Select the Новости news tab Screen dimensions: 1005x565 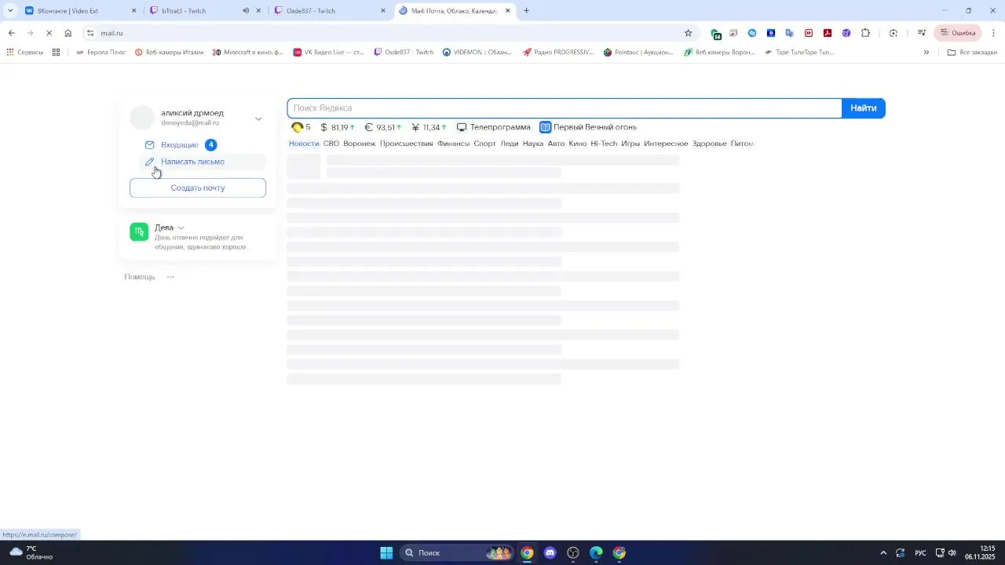click(x=304, y=144)
